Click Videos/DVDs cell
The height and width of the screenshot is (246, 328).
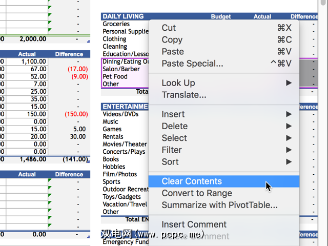coord(120,114)
